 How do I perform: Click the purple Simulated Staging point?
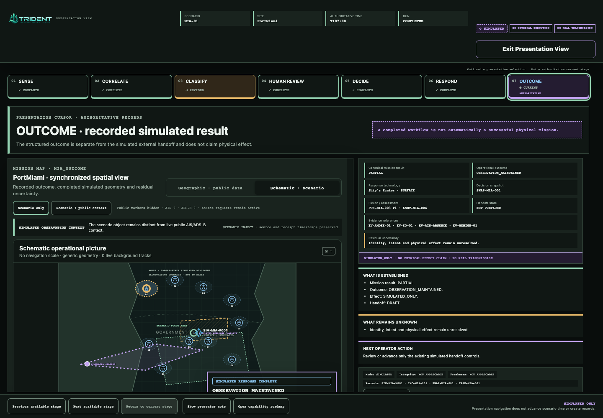[87, 364]
